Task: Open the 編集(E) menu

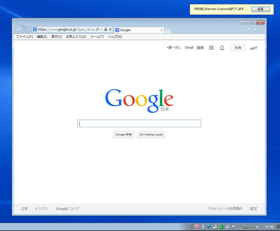Action: point(42,37)
